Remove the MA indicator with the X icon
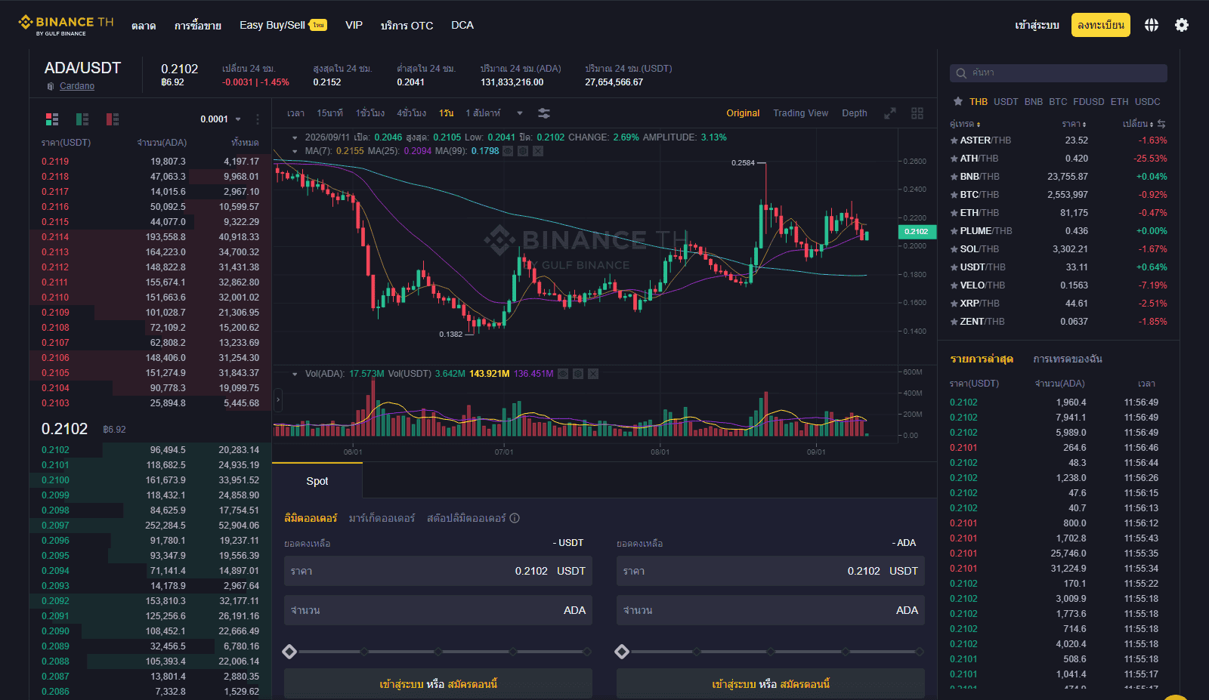1209x700 pixels. tap(538, 151)
